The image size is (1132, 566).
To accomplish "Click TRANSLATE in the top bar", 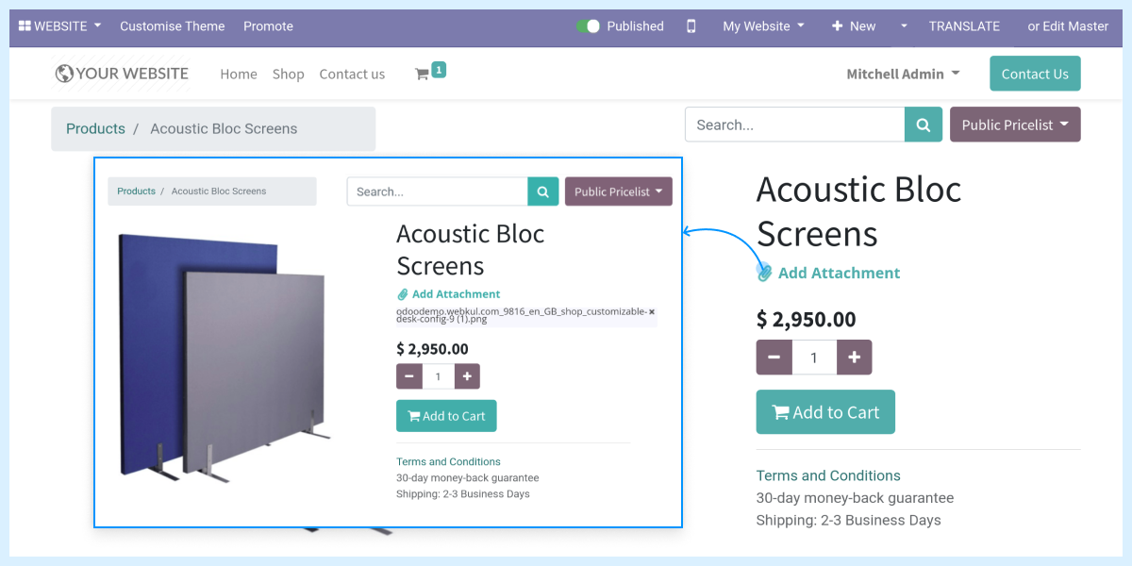I will point(964,25).
